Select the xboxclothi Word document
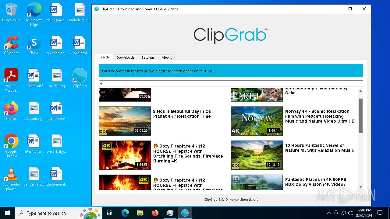Image resolution: width=390 pixels, height=219 pixels. [x=80, y=46]
